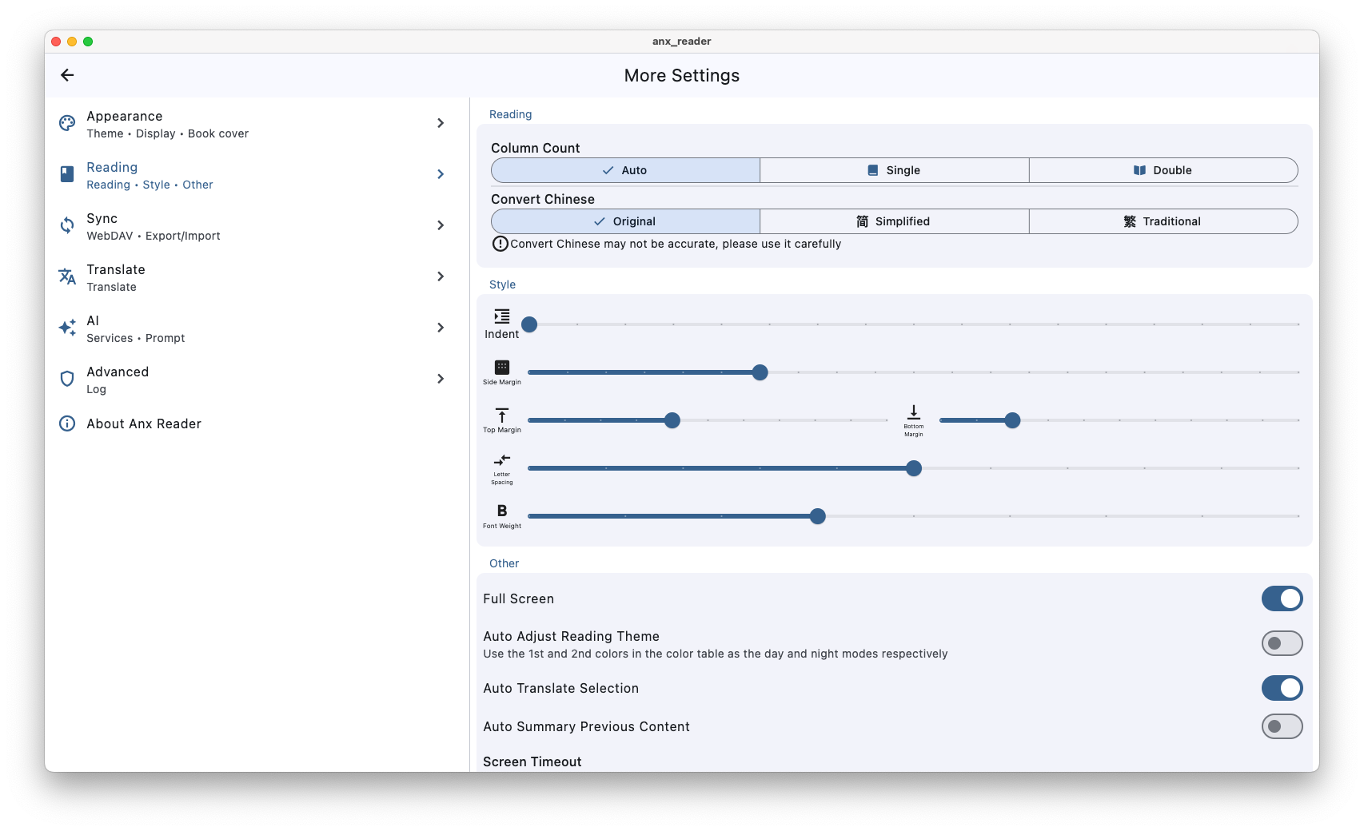Click the Side Margin slider handle
Viewport: 1364px width, 831px height.
760,372
